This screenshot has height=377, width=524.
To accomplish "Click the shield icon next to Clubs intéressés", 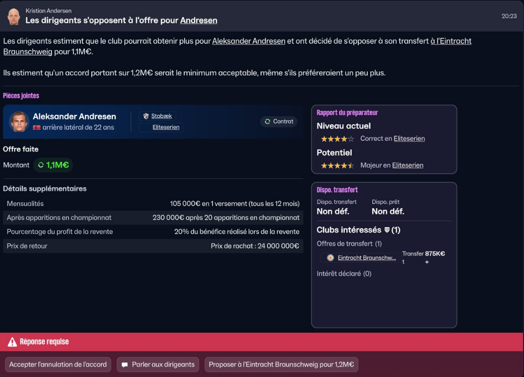I will (x=387, y=230).
